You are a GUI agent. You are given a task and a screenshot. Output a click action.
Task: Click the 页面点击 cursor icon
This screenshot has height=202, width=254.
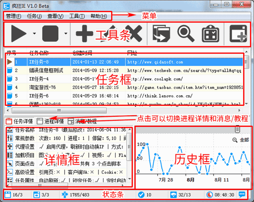10,163
